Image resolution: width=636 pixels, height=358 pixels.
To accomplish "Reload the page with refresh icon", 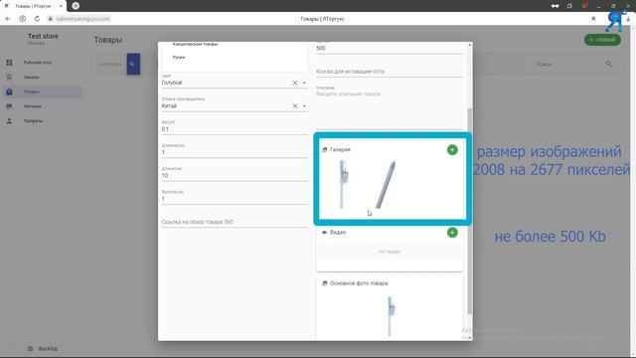I will (x=37, y=19).
